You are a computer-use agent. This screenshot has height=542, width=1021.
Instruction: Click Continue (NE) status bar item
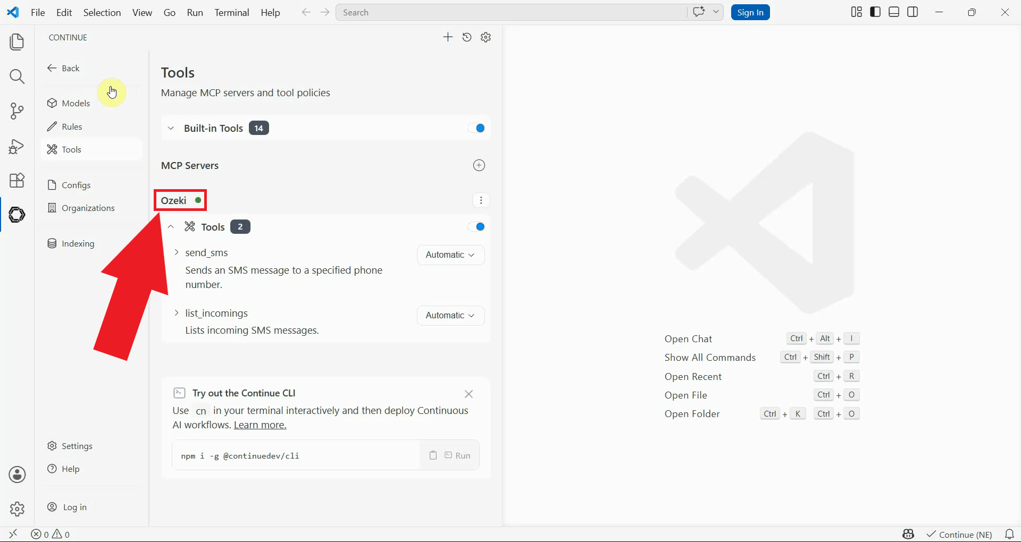(959, 534)
